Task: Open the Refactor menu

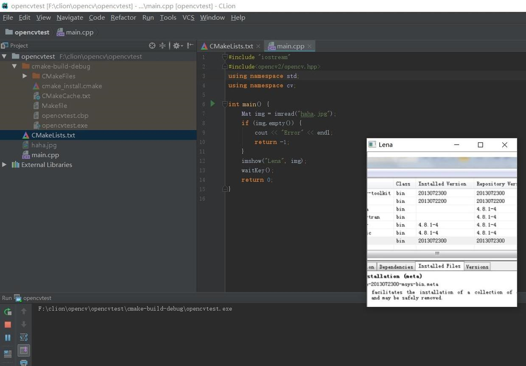Action: [123, 17]
